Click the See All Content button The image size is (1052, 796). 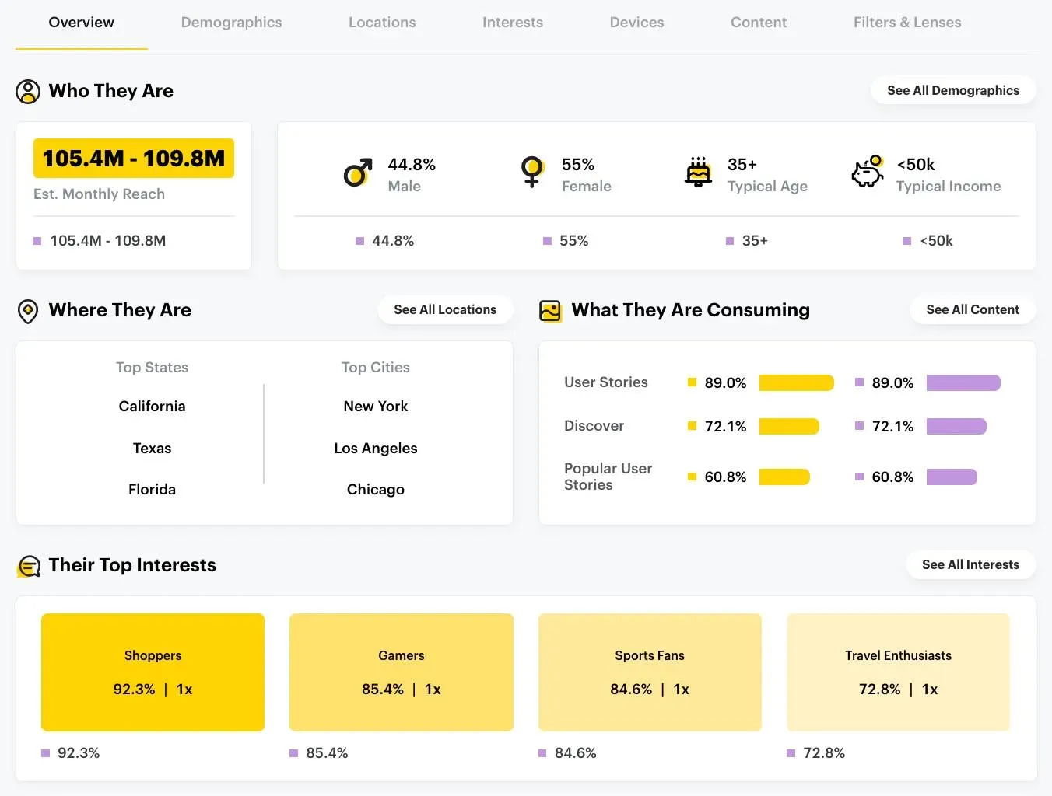(972, 309)
